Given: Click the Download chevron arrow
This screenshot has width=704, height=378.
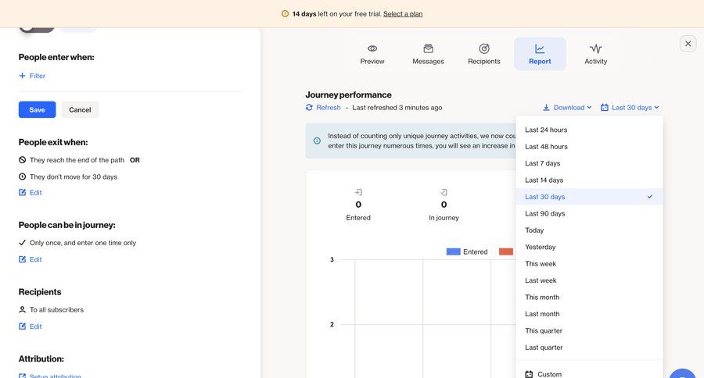Looking at the screenshot, I should point(589,108).
